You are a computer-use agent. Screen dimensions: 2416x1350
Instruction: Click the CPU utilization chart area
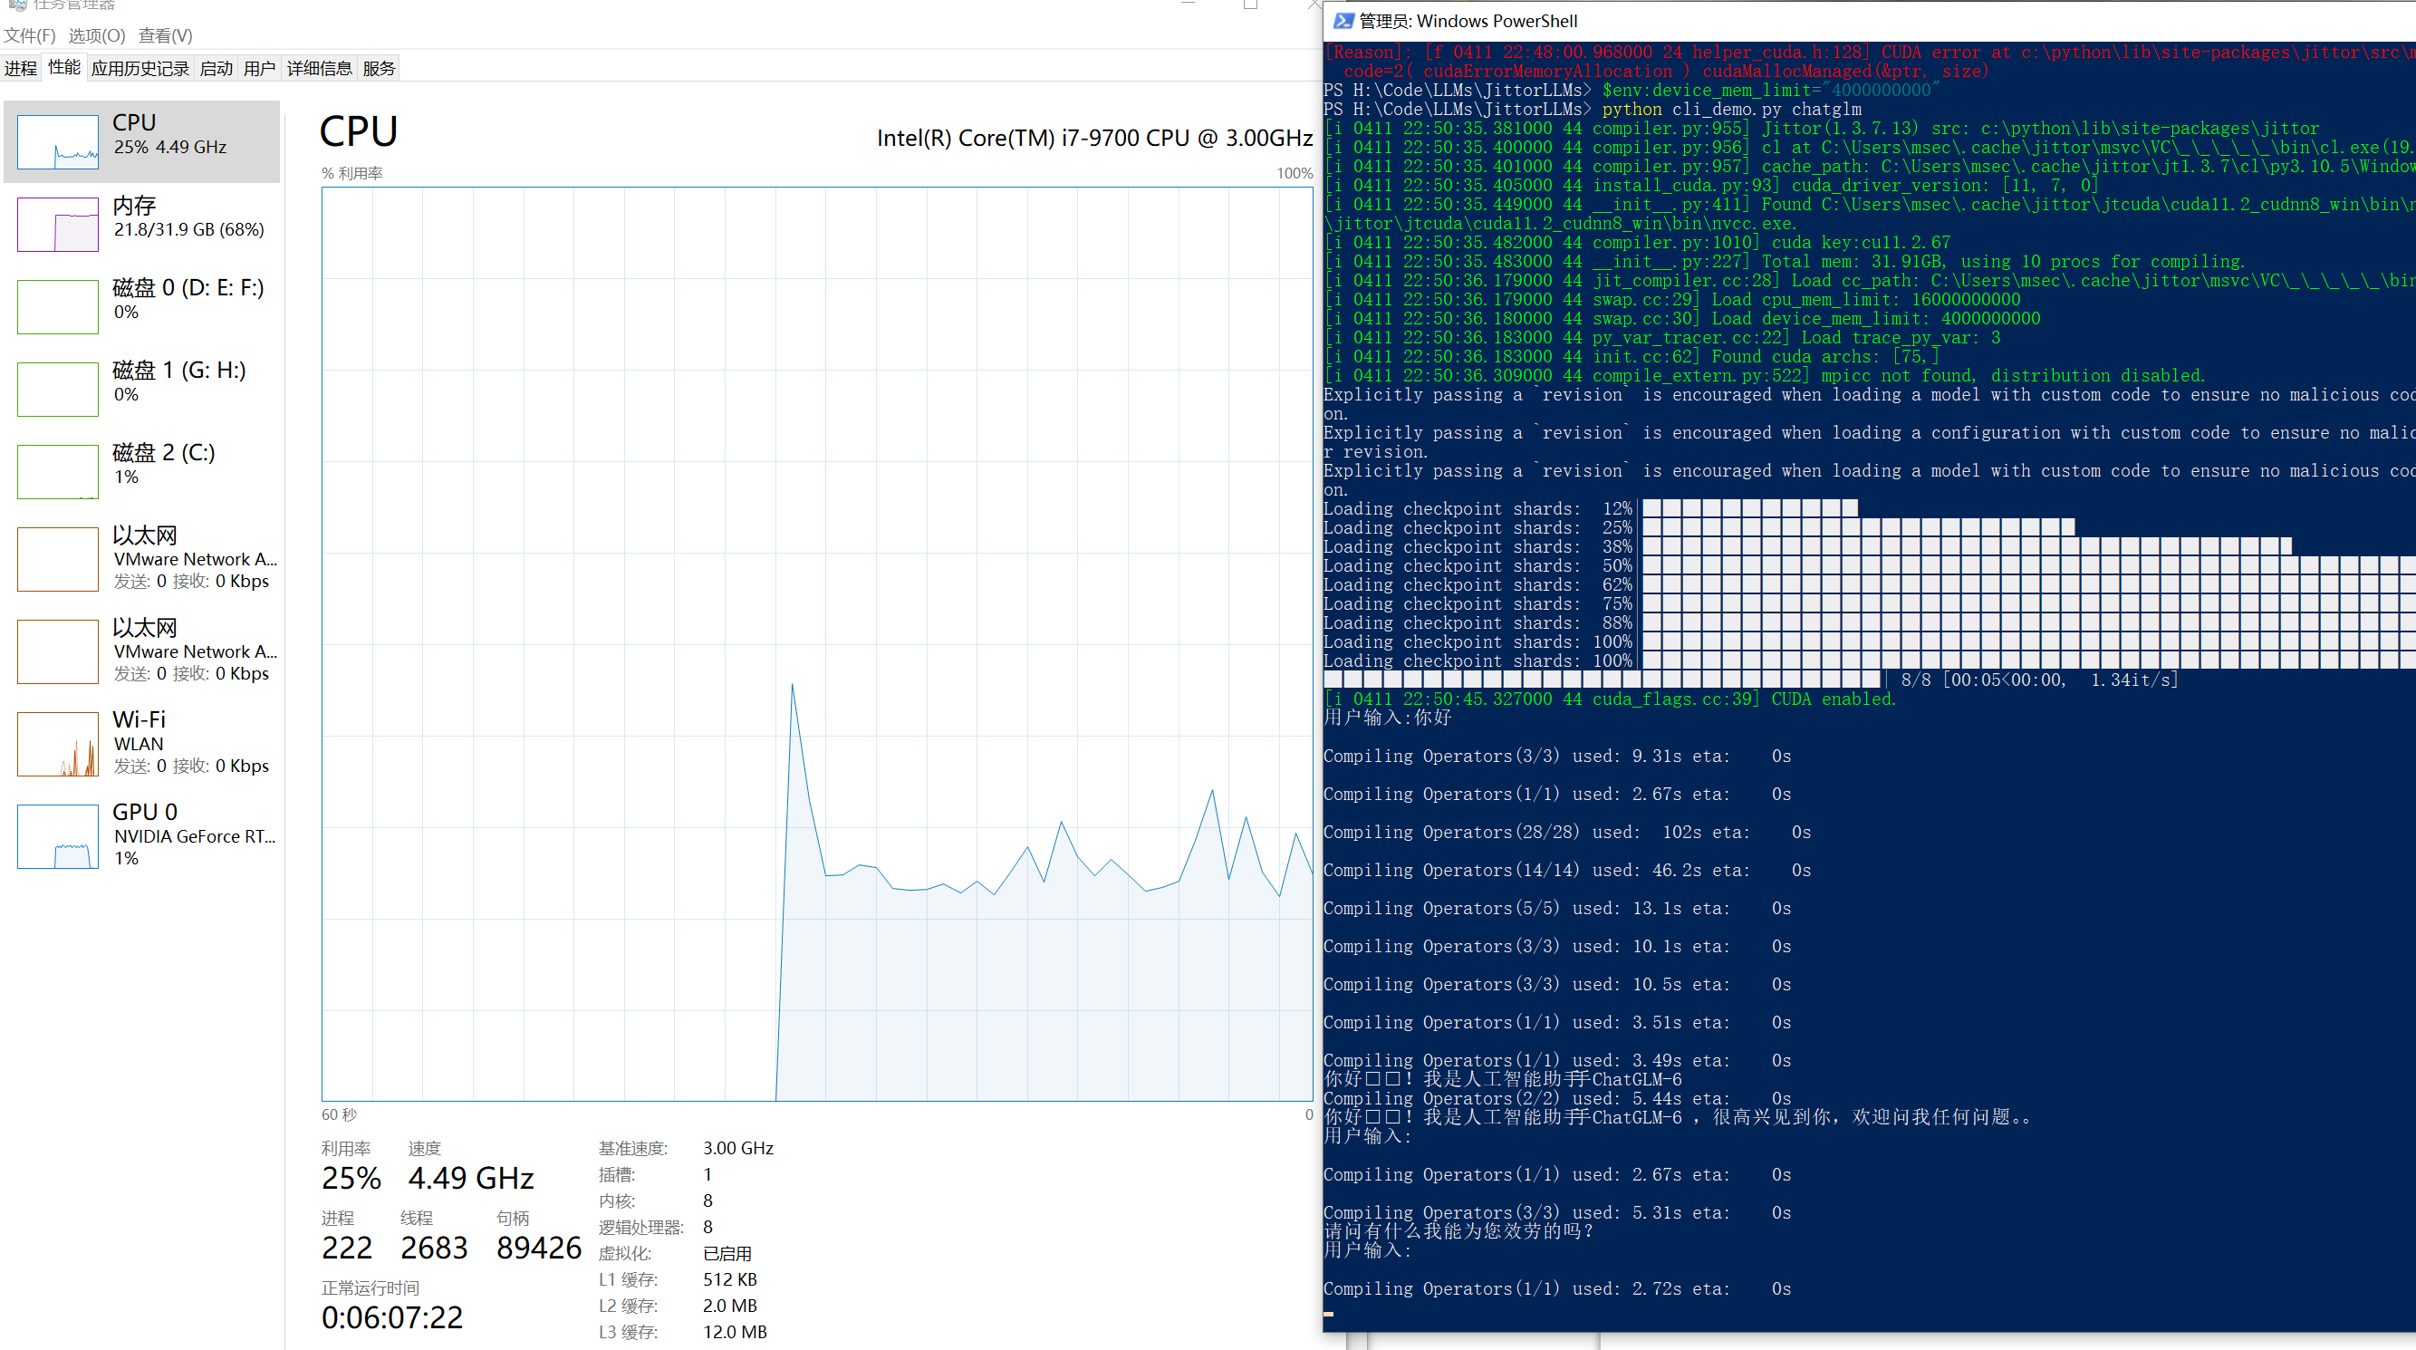(816, 643)
